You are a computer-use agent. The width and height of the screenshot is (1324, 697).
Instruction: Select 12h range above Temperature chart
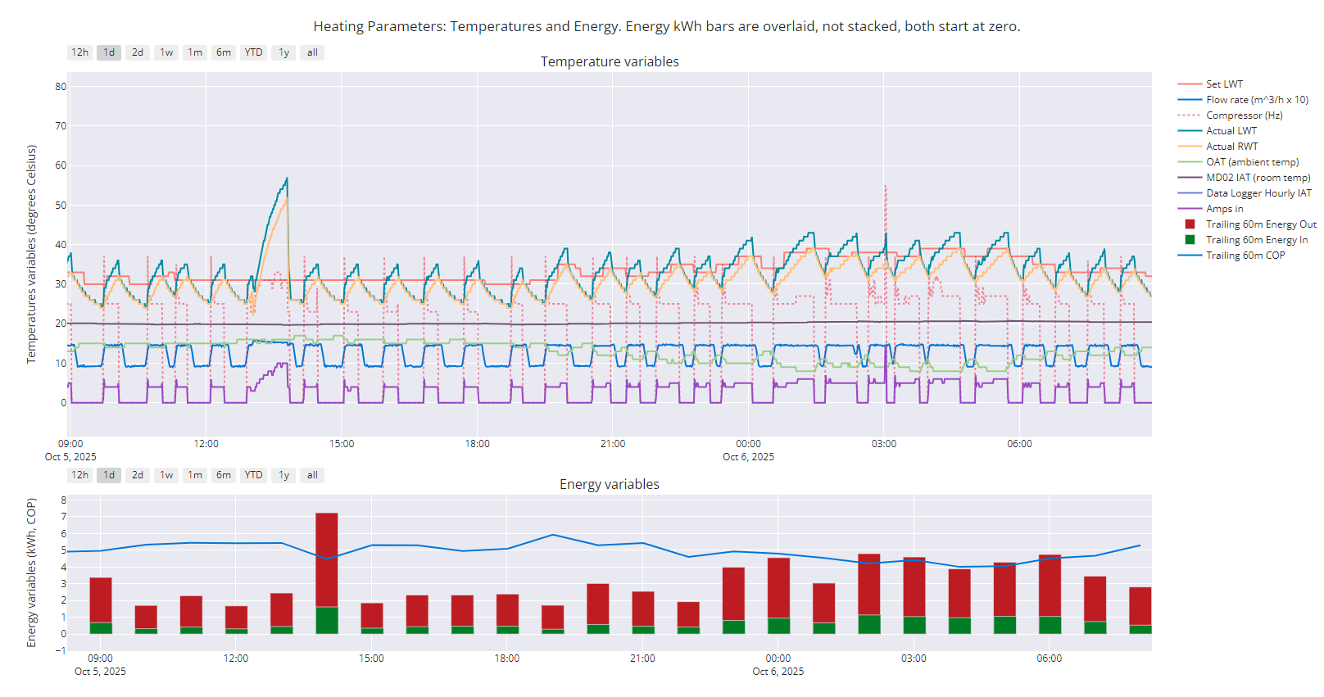pos(79,52)
